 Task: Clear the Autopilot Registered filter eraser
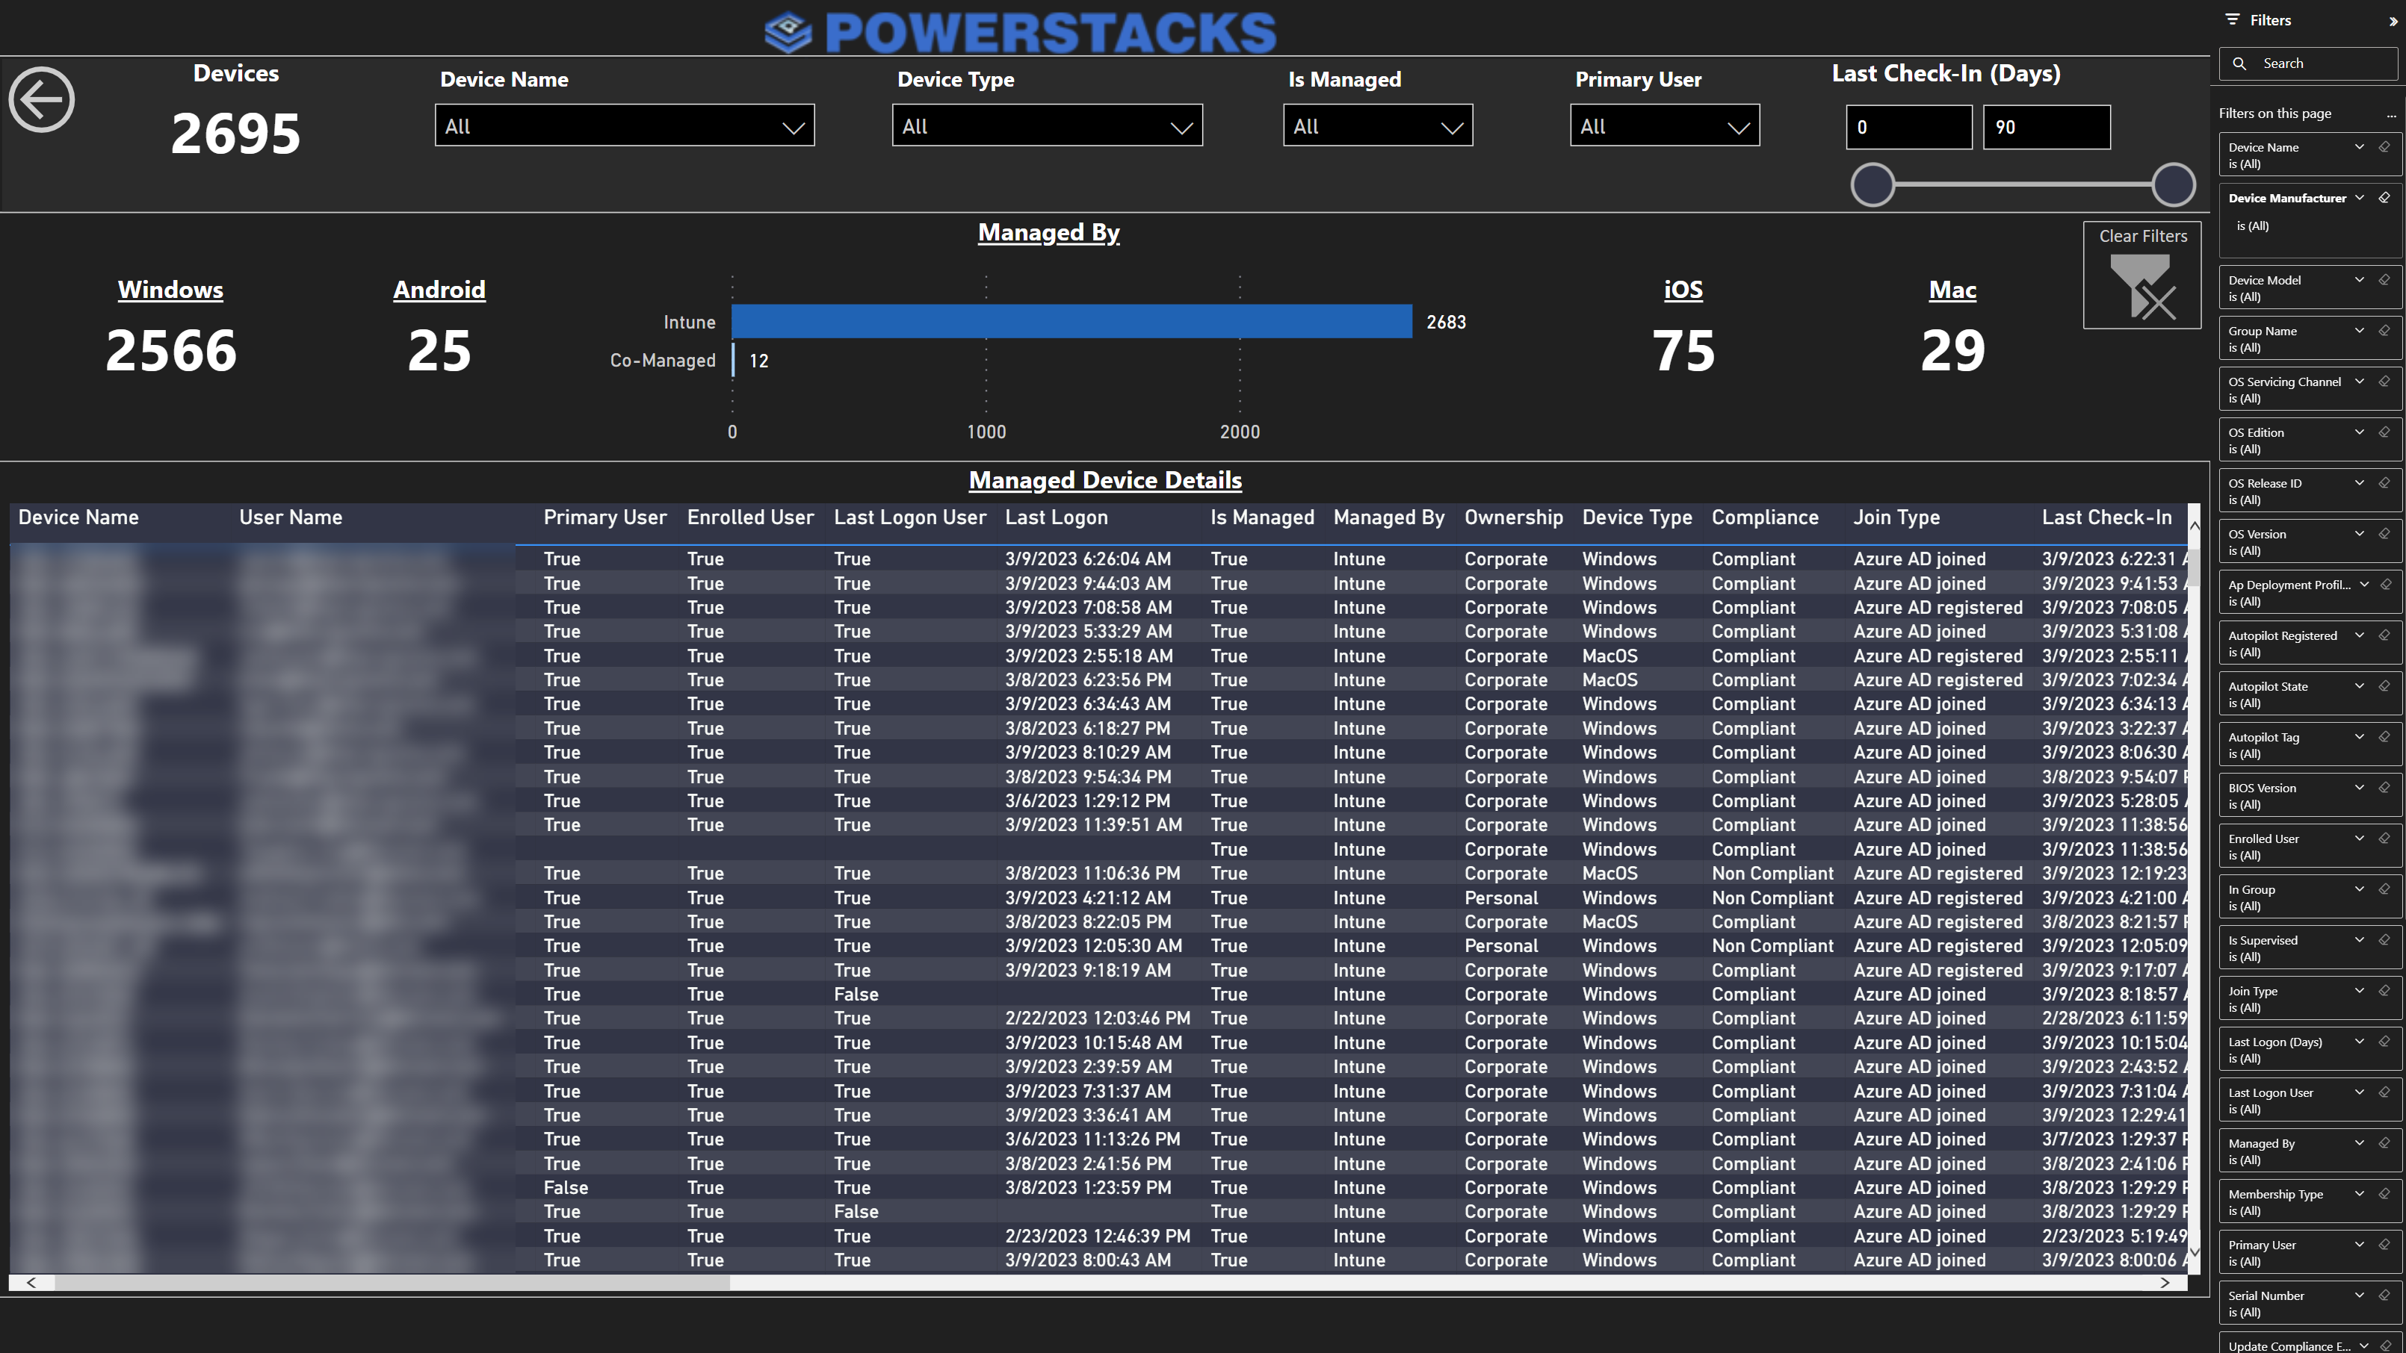[x=2384, y=635]
